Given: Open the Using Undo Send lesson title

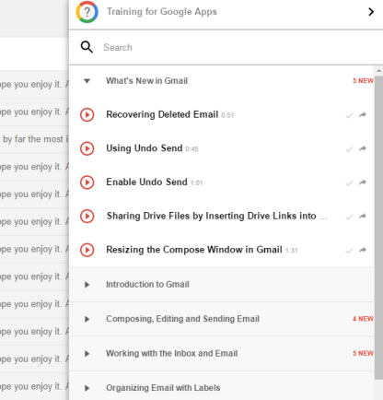Looking at the screenshot, I should pyautogui.click(x=145, y=148).
